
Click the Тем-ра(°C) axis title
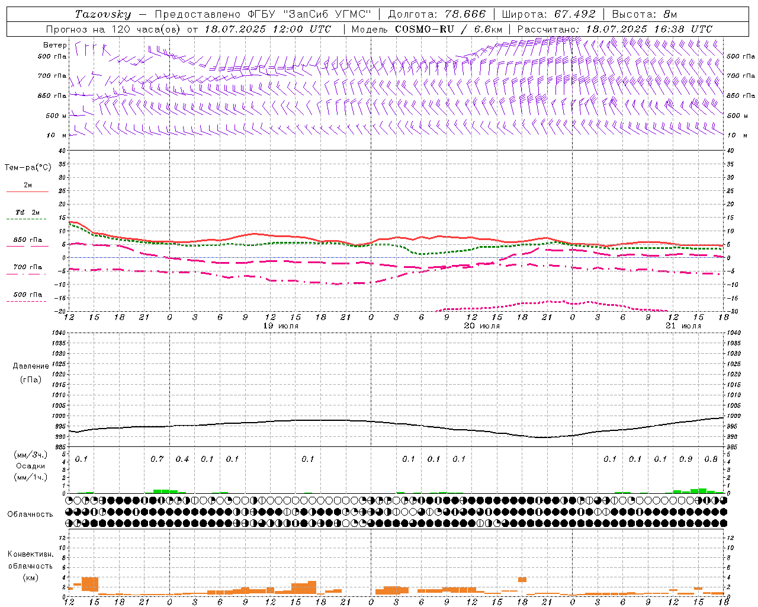(28, 168)
